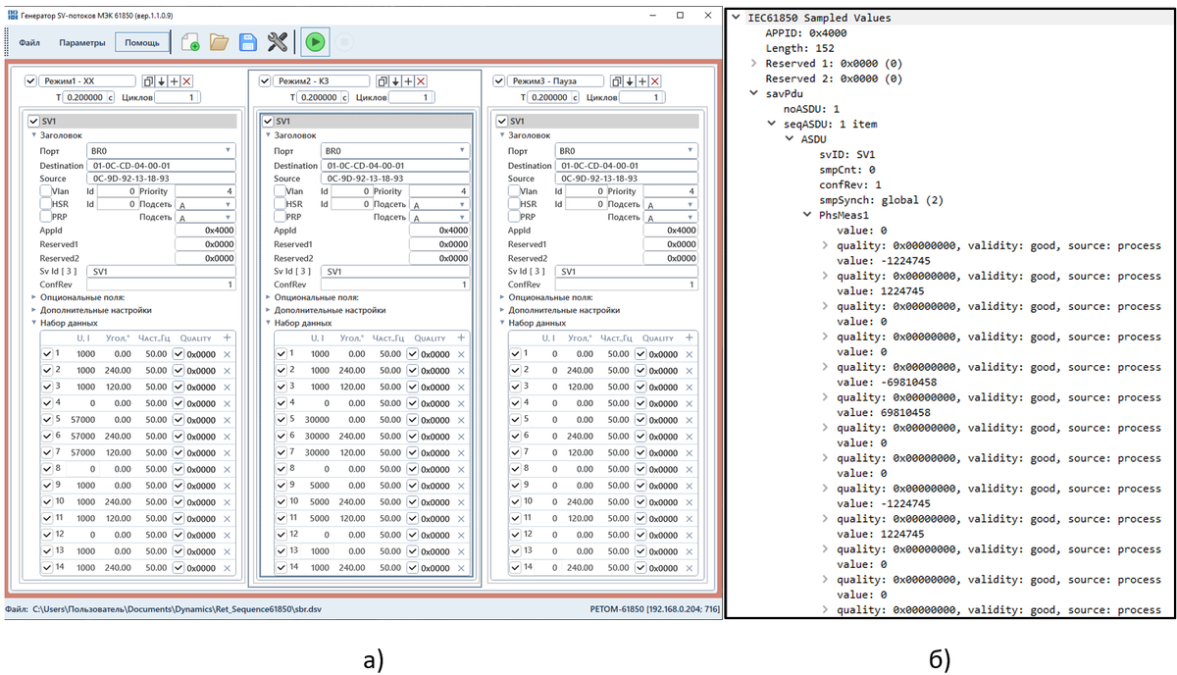Move Режим1 - ХХ mode down
This screenshot has width=1177, height=675.
tap(161, 81)
